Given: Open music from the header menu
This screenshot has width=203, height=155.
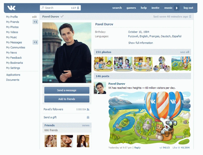Looking at the screenshot, I should 168,8.
